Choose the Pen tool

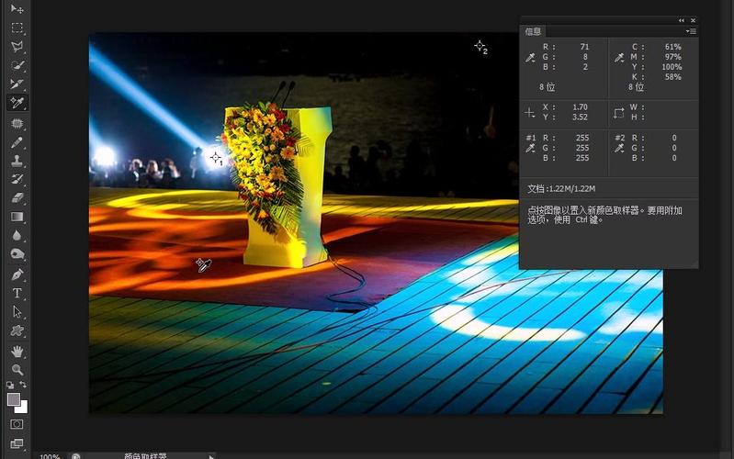point(17,274)
